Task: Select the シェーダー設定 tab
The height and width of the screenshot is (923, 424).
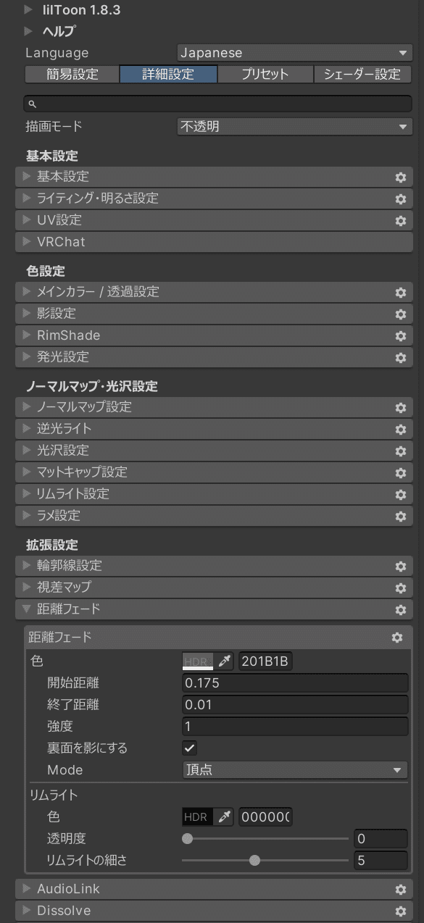Action: pos(362,74)
